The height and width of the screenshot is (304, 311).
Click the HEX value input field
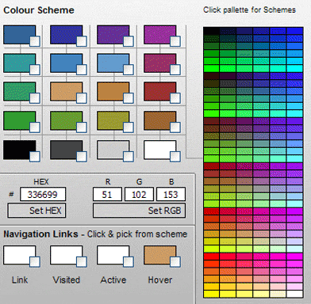(43, 194)
